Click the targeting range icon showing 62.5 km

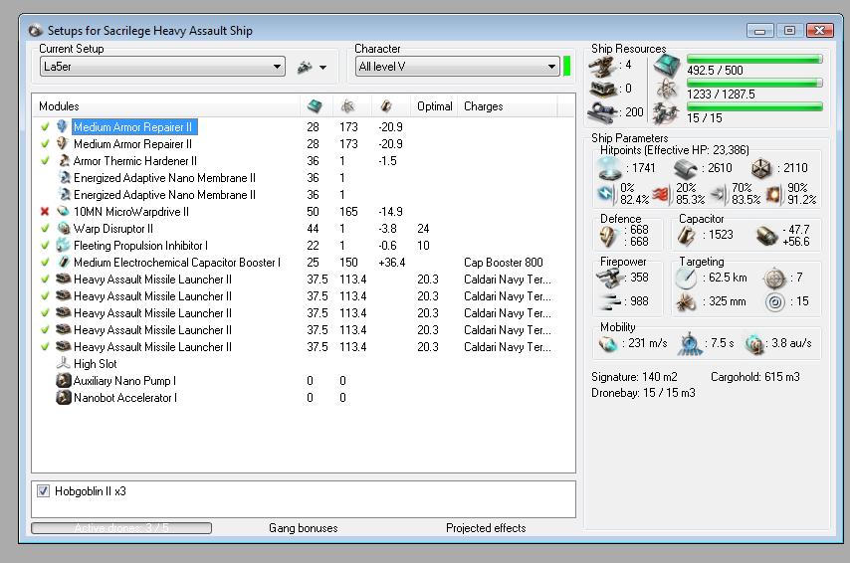point(686,278)
